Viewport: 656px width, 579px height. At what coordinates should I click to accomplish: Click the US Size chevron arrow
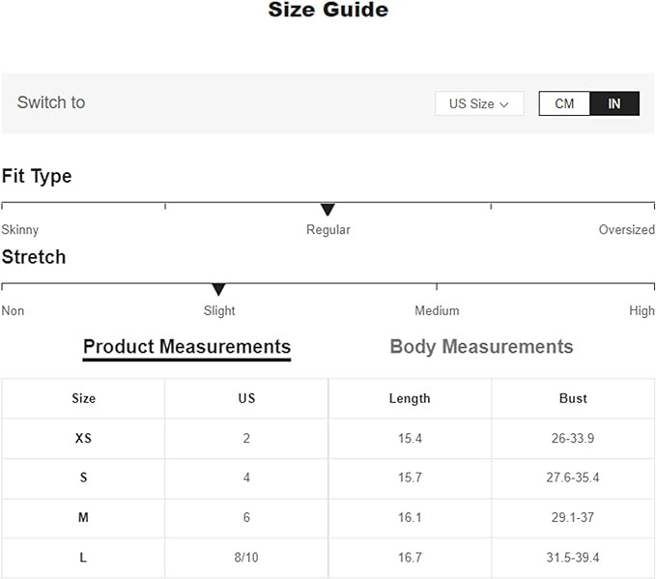point(504,104)
